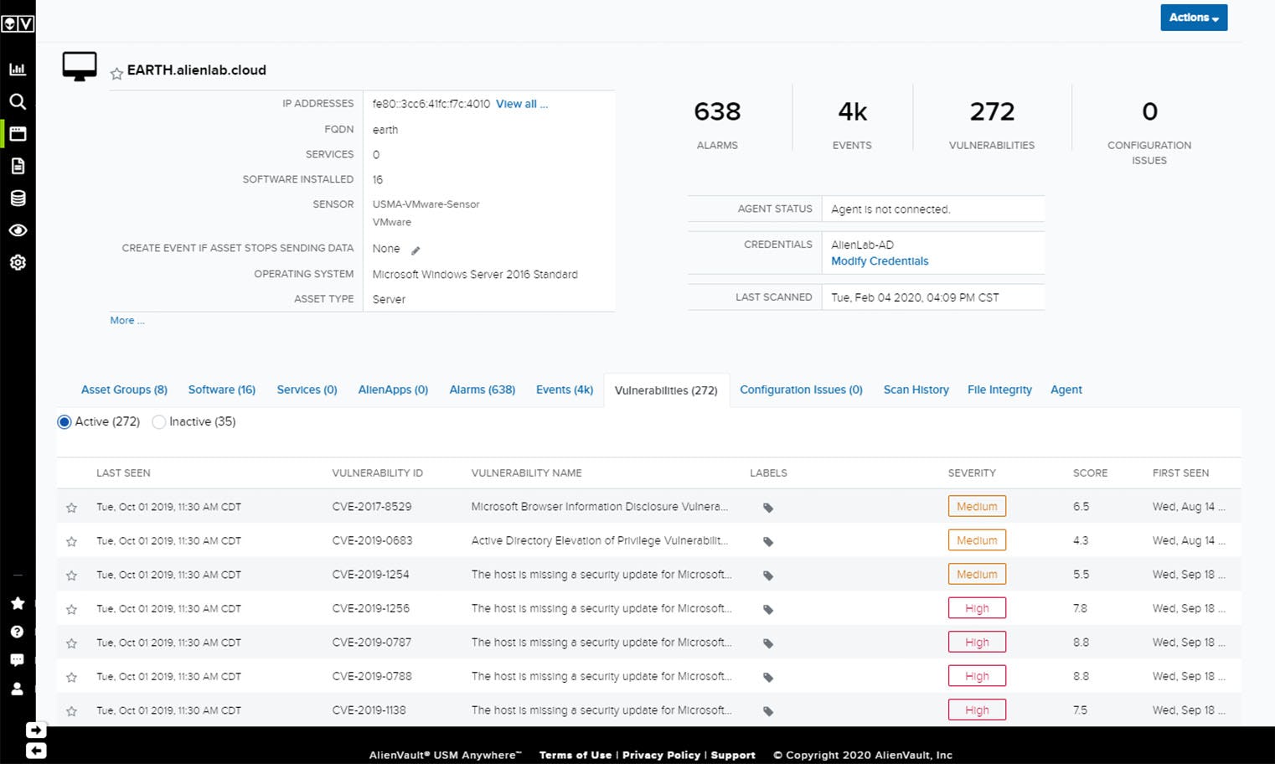Open Support footer link
Viewport: 1275px width, 764px height.
[x=733, y=755]
